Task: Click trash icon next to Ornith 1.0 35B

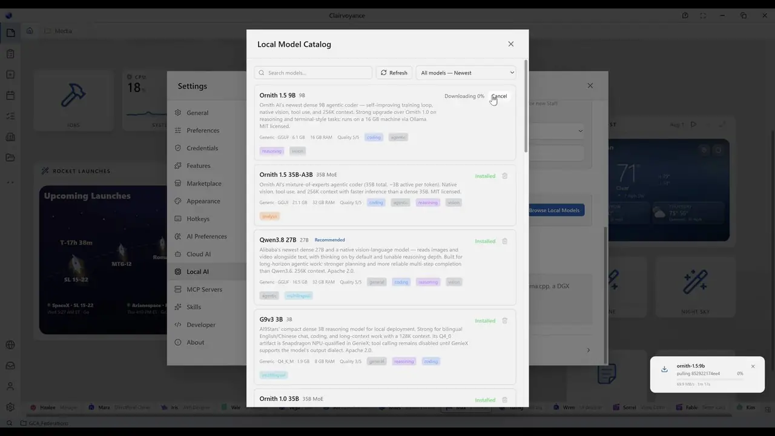Action: [504, 400]
